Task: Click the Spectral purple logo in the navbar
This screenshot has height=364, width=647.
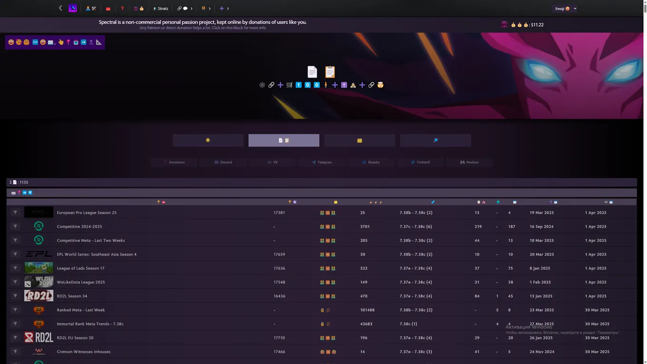Action: point(72,8)
